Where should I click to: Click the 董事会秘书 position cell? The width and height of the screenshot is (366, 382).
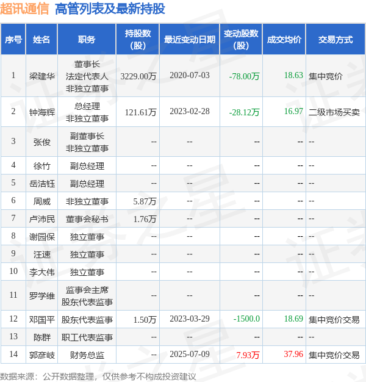[87, 219]
